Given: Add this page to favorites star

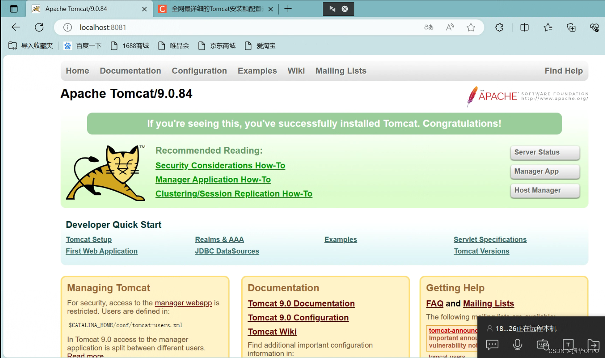Looking at the screenshot, I should [x=471, y=27].
